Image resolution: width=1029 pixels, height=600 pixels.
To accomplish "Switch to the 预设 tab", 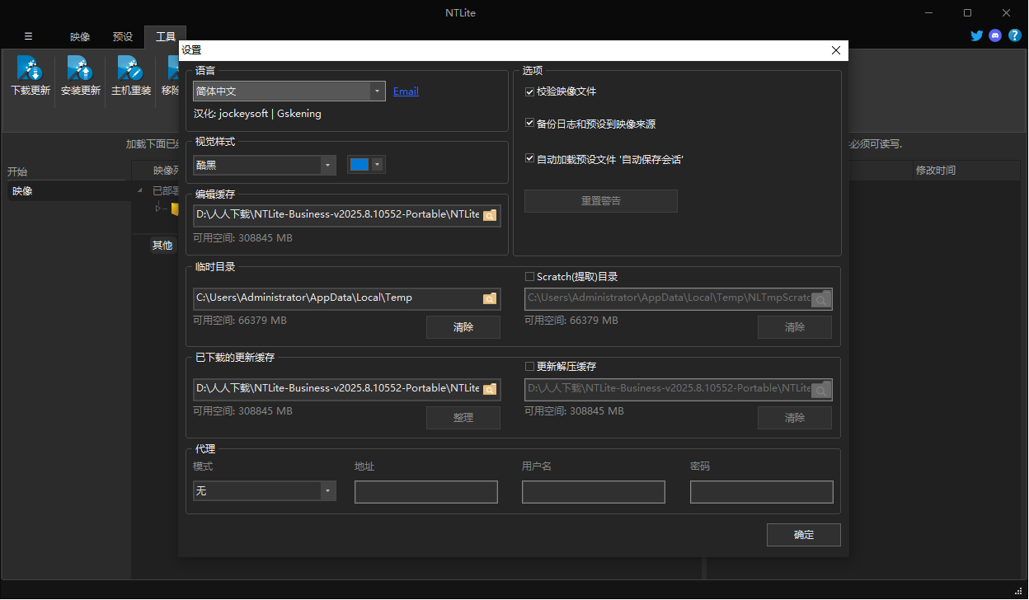I will [123, 36].
